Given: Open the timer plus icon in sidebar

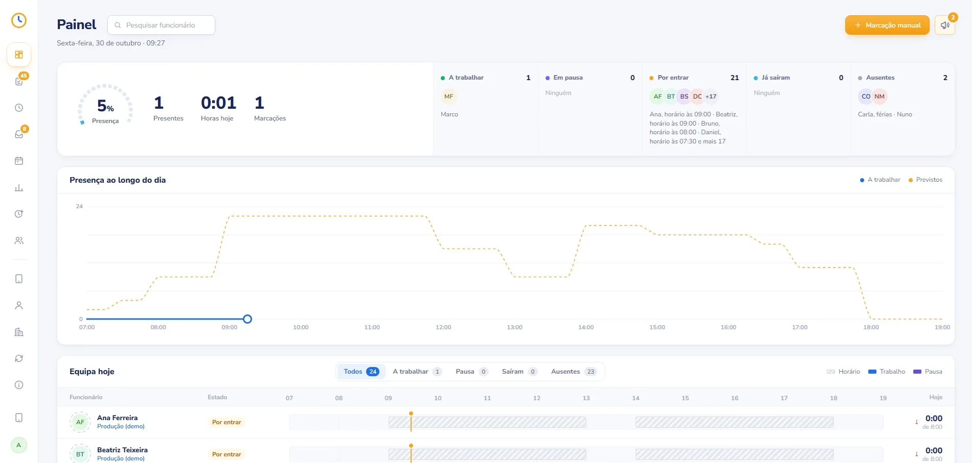Looking at the screenshot, I should [19, 214].
